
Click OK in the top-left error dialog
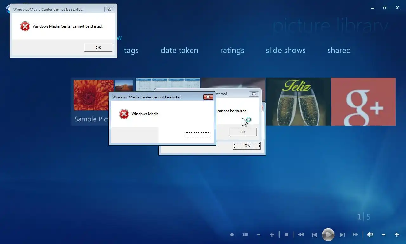click(98, 47)
